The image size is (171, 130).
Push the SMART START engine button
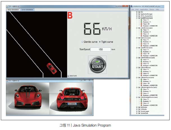pyautogui.click(x=97, y=65)
